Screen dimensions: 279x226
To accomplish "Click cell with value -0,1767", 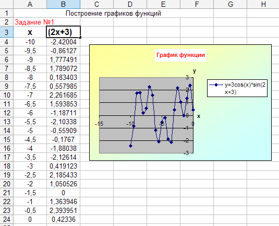I will tap(63, 139).
